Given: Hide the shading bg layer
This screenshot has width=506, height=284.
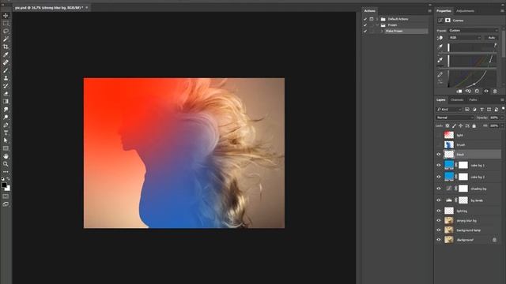Looking at the screenshot, I should click(439, 189).
